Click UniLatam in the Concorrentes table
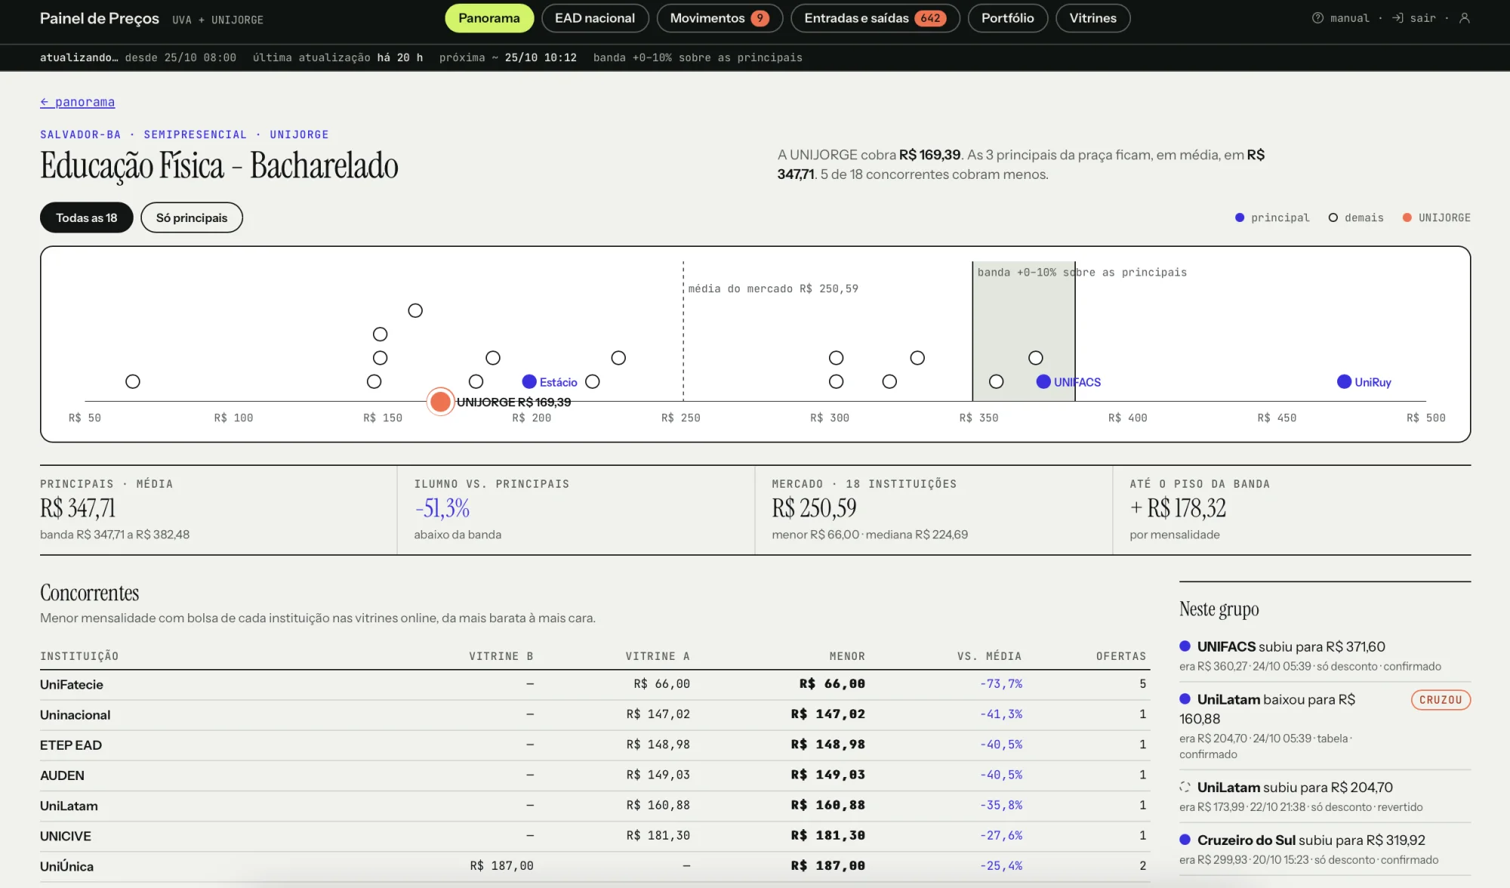1510x888 pixels. (x=69, y=806)
